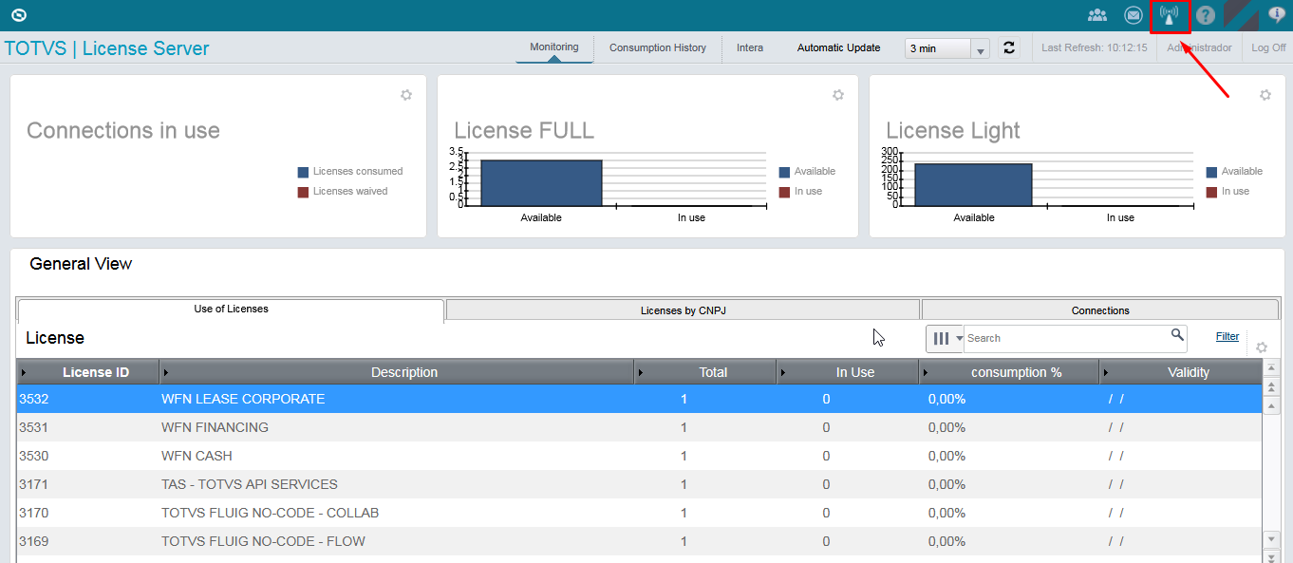1293x563 pixels.
Task: Click the In use swatch in License Light legend
Action: coord(1211,193)
